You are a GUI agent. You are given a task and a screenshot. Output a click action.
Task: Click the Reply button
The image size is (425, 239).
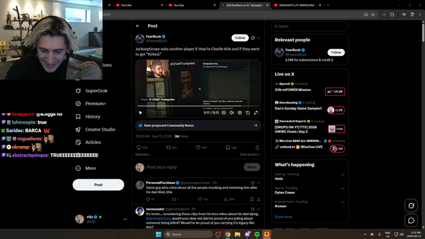pos(252,167)
